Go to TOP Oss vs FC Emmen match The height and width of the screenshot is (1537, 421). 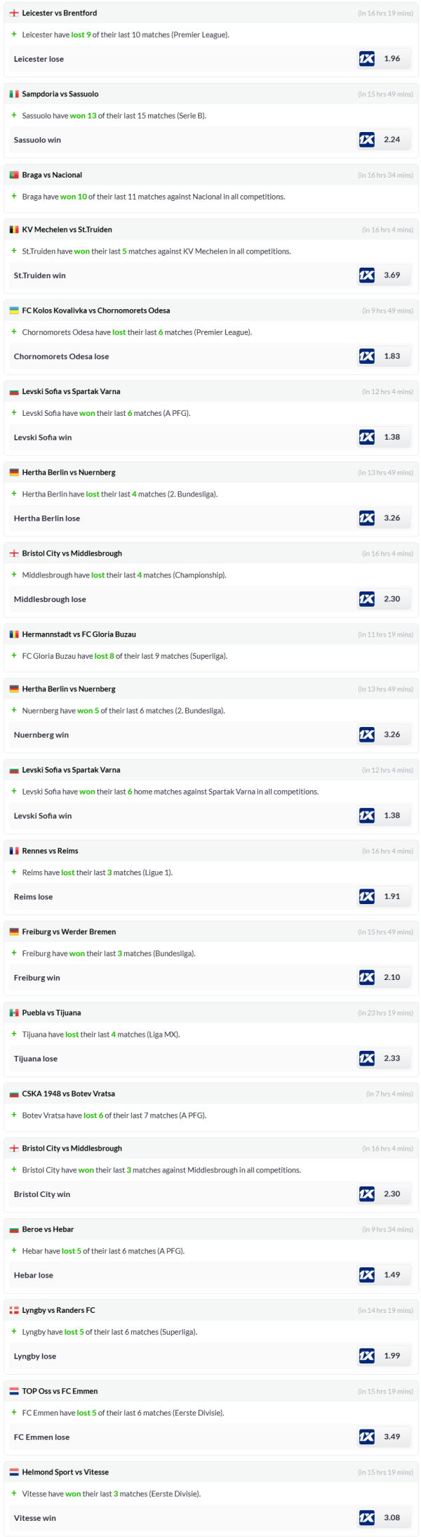60,1391
